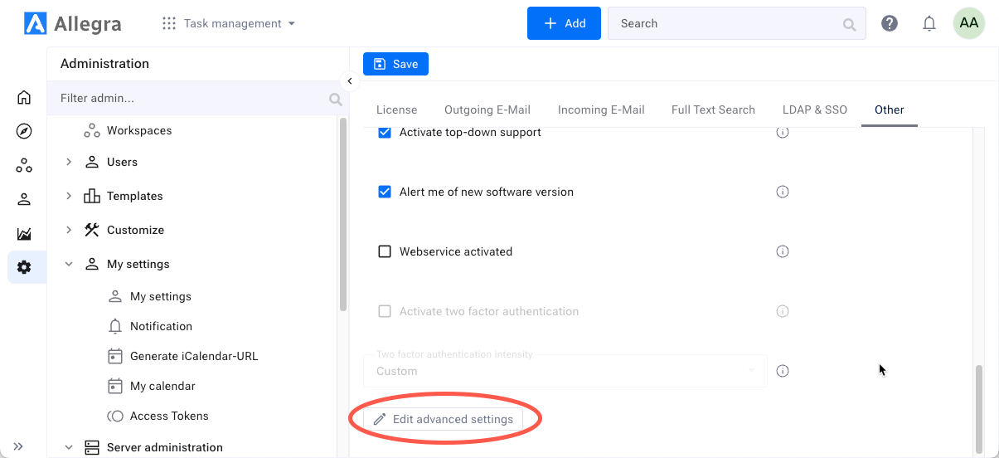Click the Allegra logo

point(73,23)
